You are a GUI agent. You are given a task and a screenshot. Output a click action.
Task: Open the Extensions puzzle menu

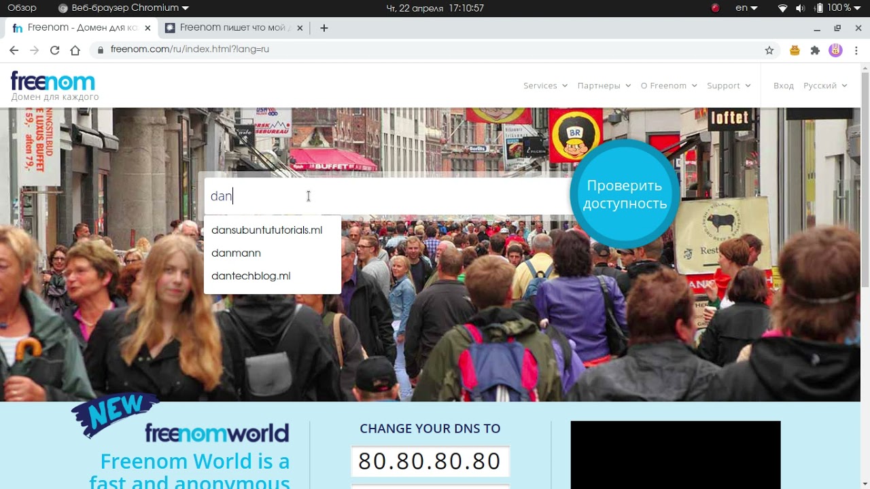[x=815, y=50]
